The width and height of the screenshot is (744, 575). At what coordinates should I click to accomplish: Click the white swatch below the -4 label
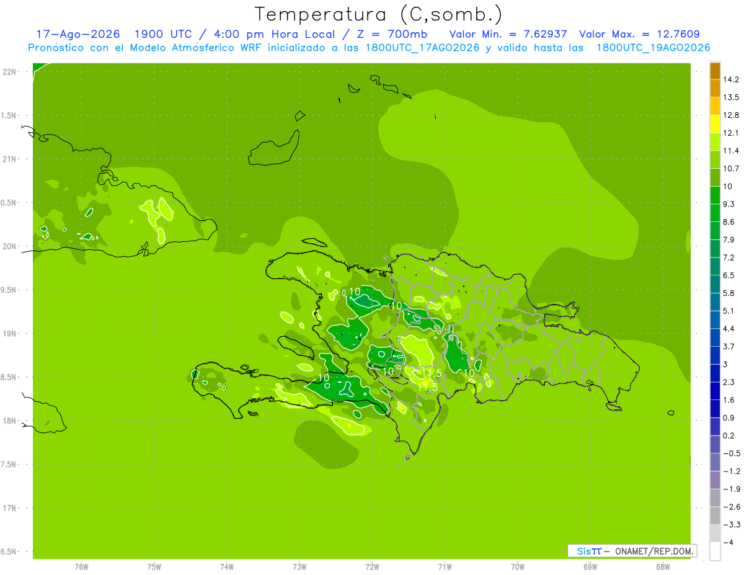tap(715, 551)
